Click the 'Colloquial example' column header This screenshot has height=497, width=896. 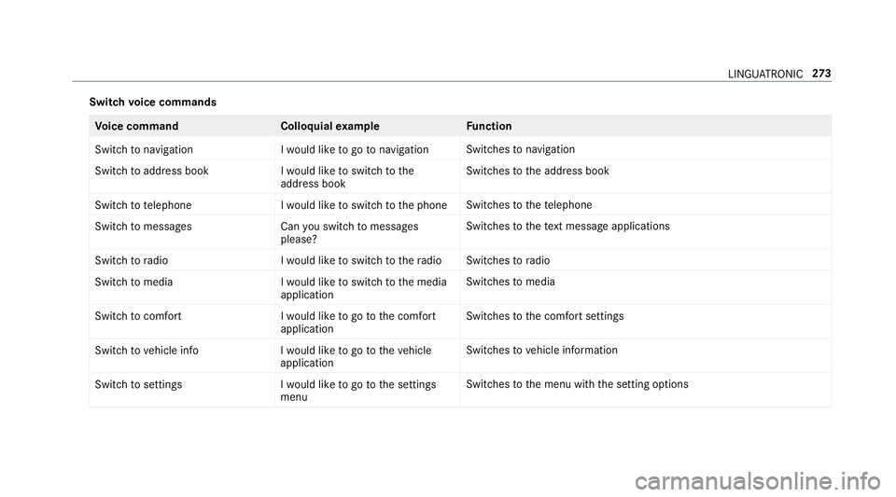(329, 126)
